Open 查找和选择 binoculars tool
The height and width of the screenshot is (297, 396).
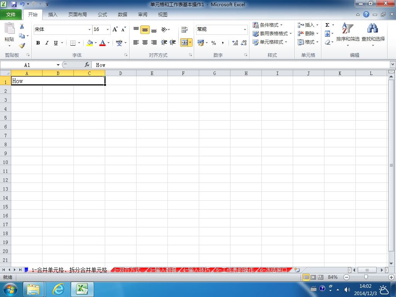(x=373, y=34)
